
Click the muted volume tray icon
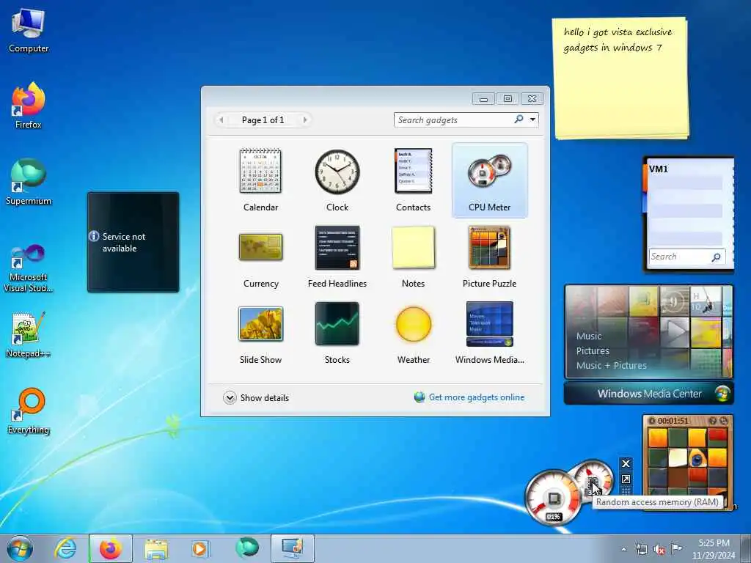[x=659, y=550]
